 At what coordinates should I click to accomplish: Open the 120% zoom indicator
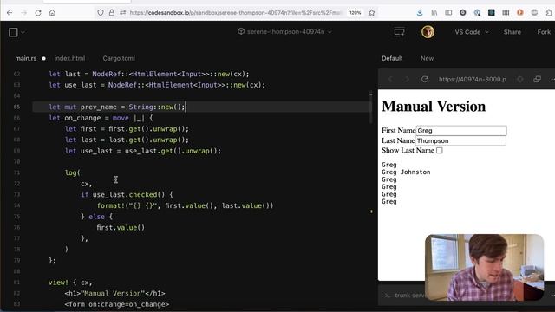click(355, 13)
